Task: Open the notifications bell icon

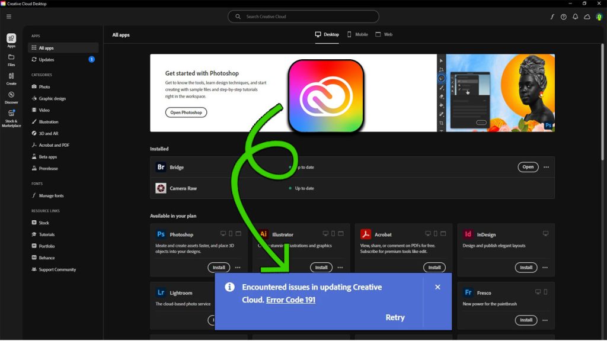Action: click(x=575, y=17)
